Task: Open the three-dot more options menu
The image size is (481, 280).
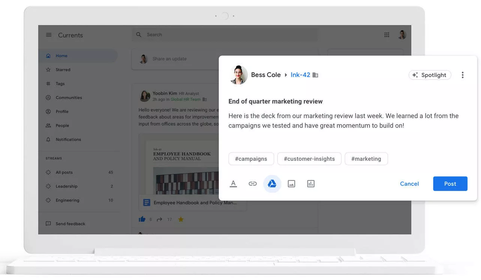Action: click(x=463, y=75)
